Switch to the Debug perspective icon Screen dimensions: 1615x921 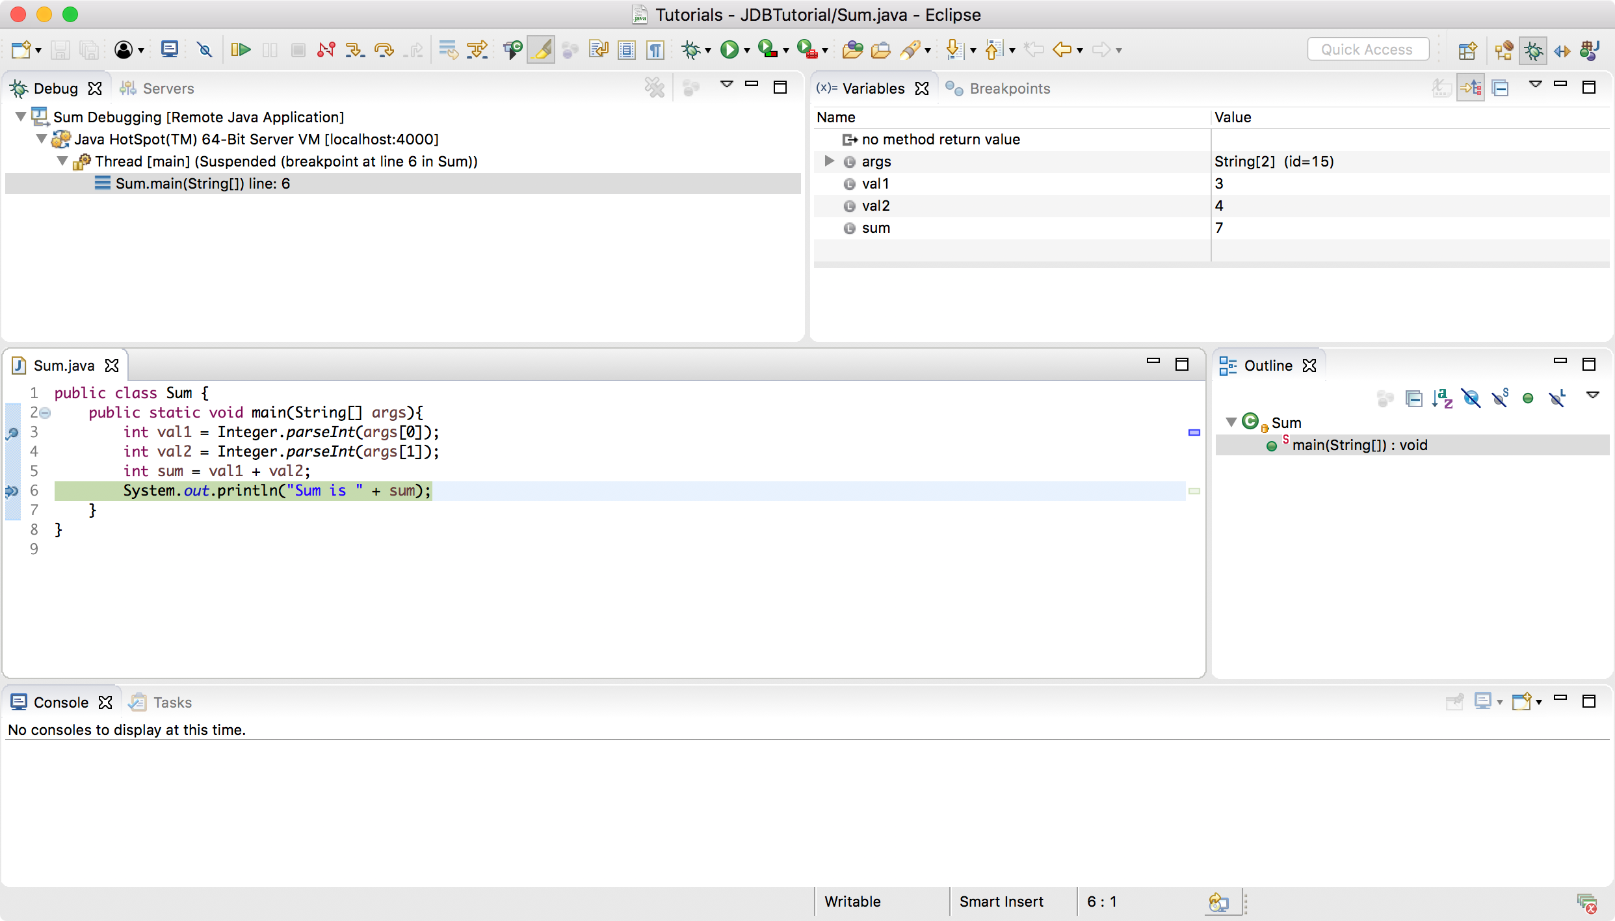pyautogui.click(x=1533, y=50)
